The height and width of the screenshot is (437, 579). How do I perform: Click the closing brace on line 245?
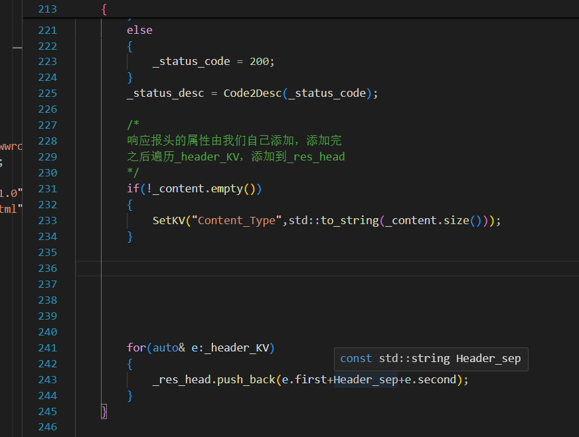(x=104, y=412)
